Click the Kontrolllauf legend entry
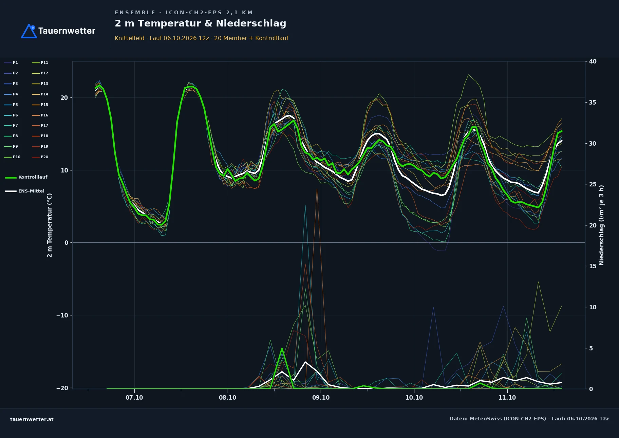Image resolution: width=619 pixels, height=438 pixels. pyautogui.click(x=26, y=177)
